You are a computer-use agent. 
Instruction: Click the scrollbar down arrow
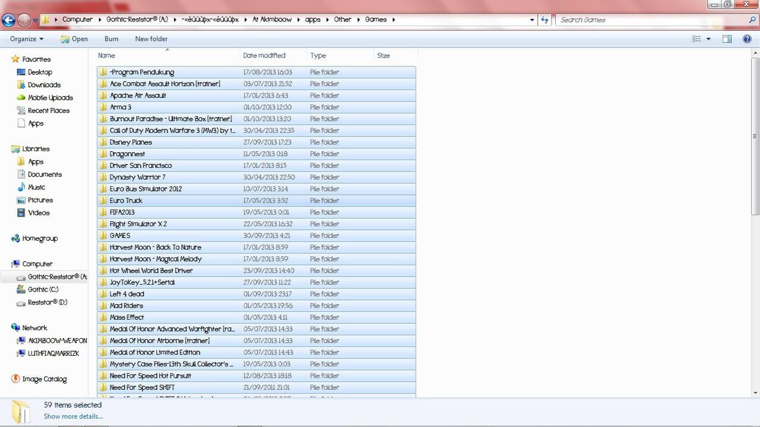(755, 393)
